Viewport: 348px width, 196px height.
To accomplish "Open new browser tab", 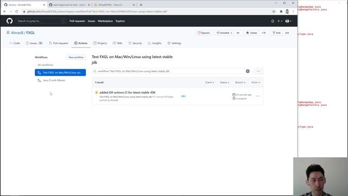I will tap(141, 5).
